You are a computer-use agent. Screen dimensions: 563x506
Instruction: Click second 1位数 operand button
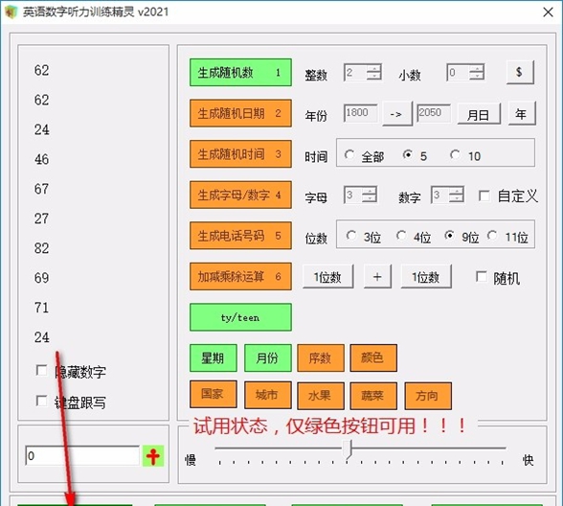coord(426,276)
